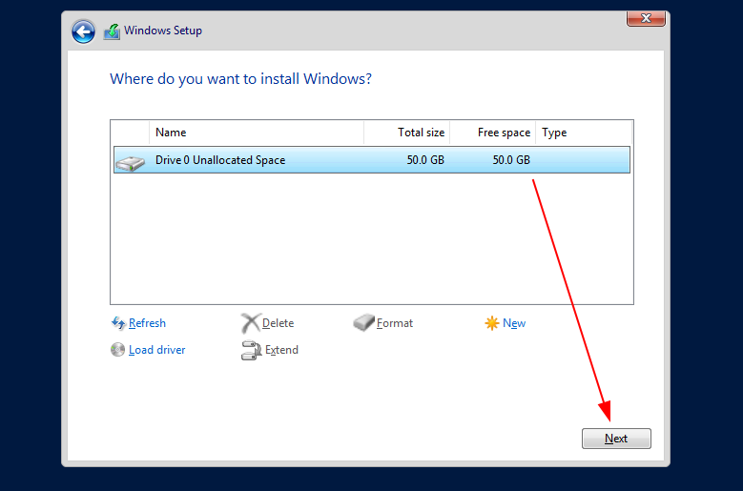Image resolution: width=743 pixels, height=491 pixels.
Task: Click the Load driver disc icon
Action: (x=117, y=350)
